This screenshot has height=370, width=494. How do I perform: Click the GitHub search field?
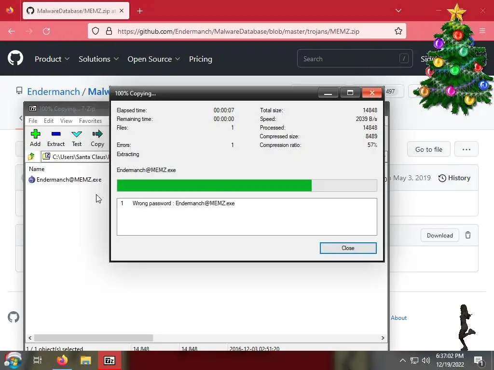point(355,58)
